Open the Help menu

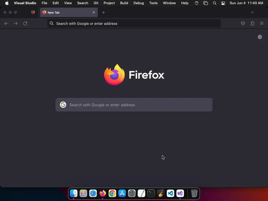pyautogui.click(x=185, y=3)
